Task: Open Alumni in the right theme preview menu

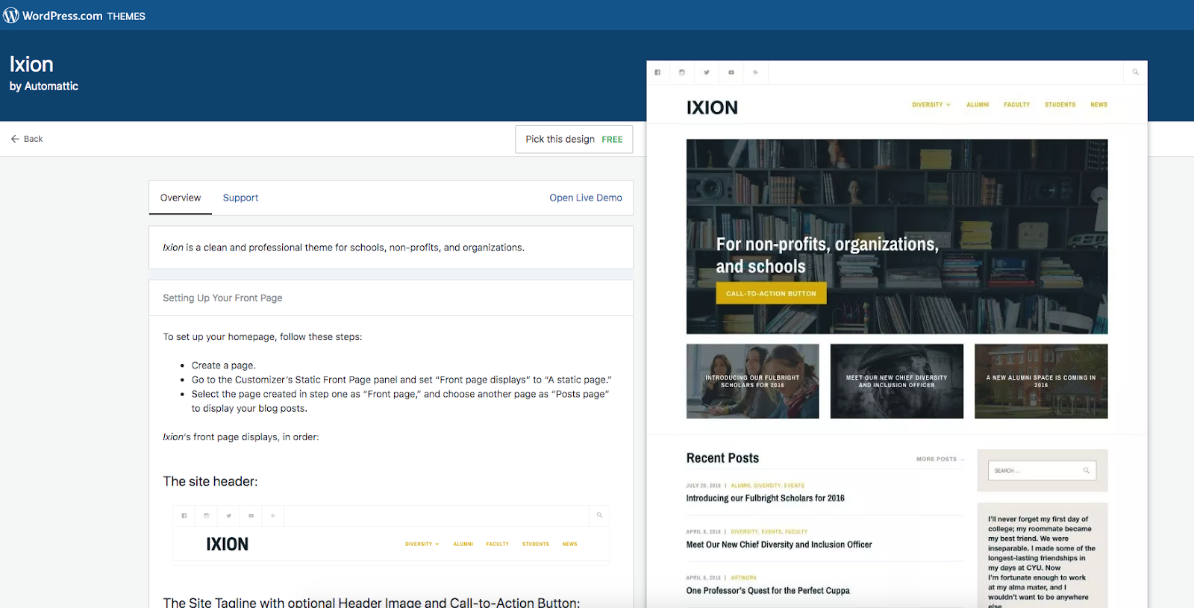Action: pyautogui.click(x=978, y=105)
